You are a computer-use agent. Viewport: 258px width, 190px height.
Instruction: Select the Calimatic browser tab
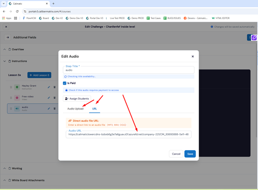[28, 4]
